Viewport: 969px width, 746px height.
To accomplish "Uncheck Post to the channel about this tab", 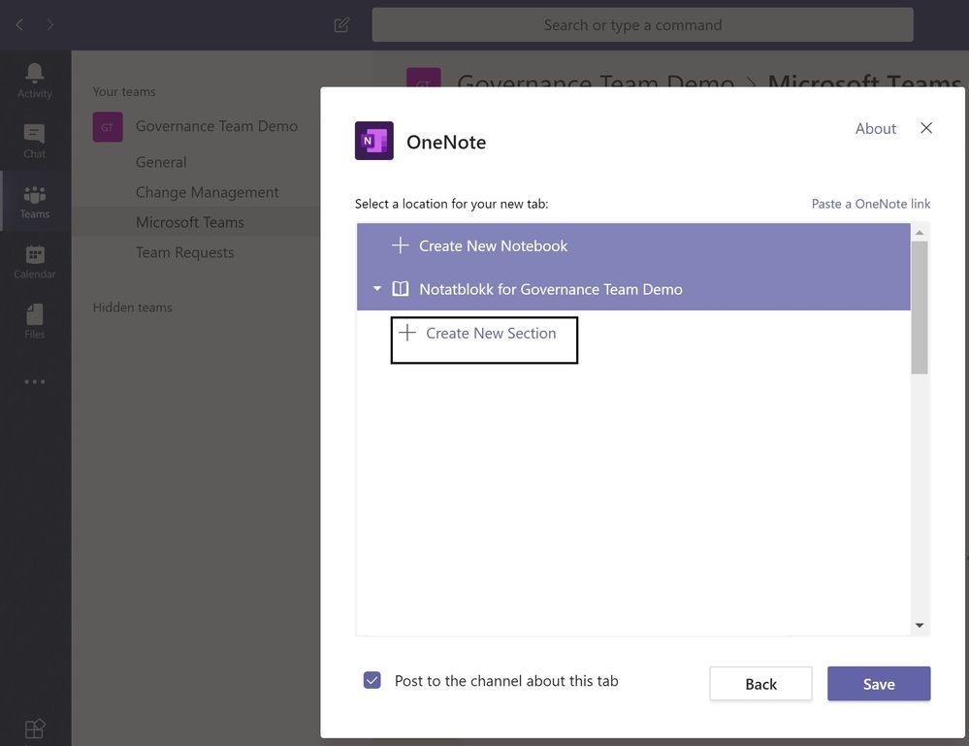I will coord(372,680).
